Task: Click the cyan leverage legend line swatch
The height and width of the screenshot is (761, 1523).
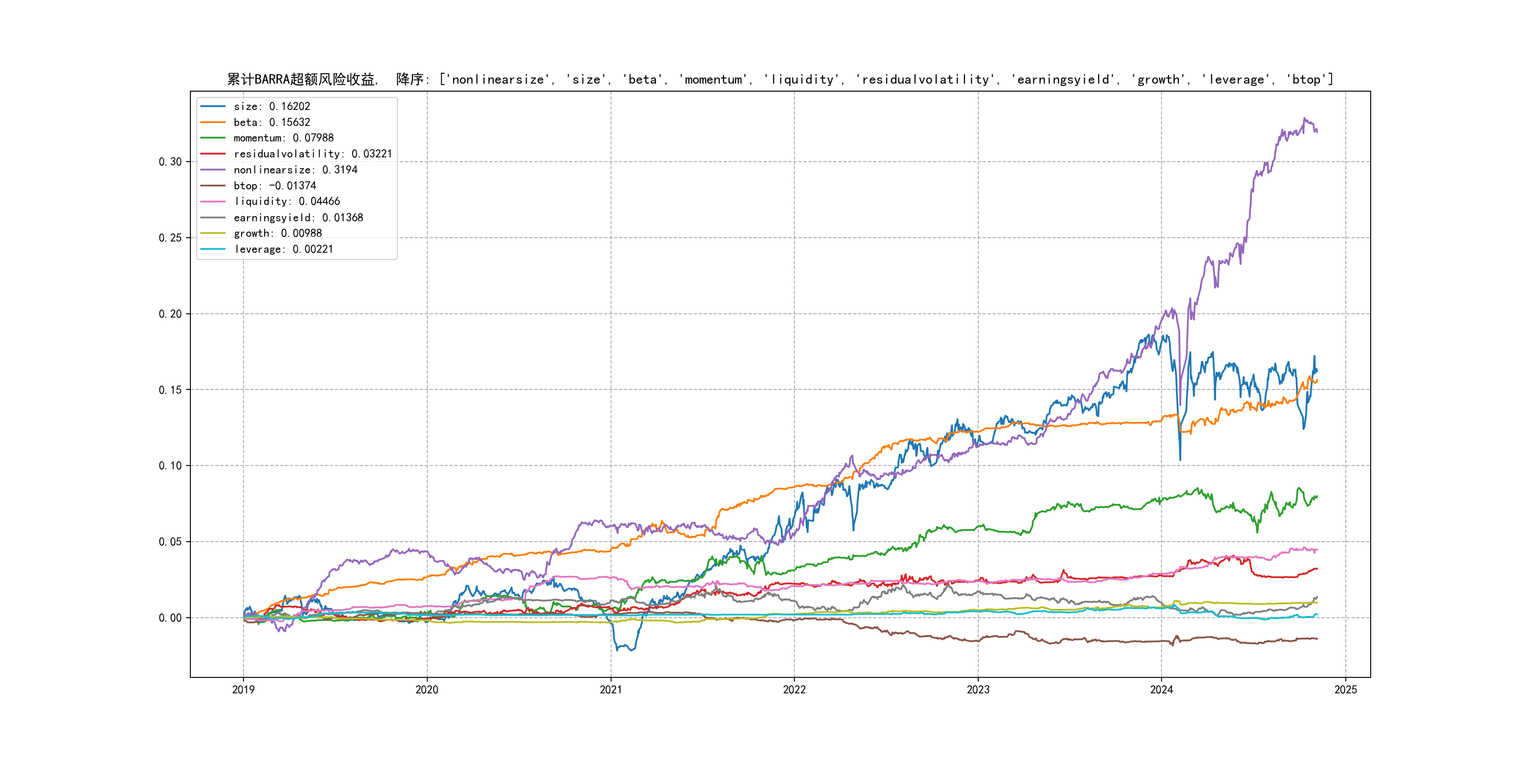Action: (x=213, y=249)
